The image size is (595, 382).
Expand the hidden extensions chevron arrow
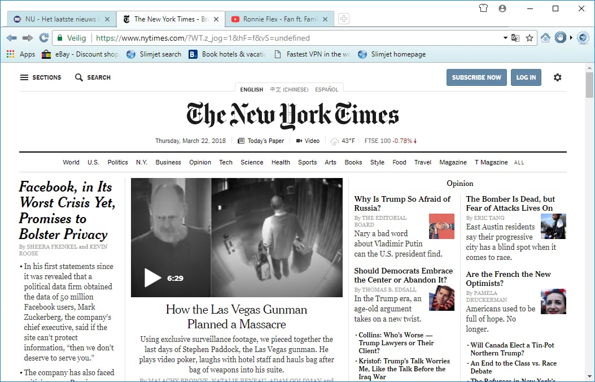(571, 38)
